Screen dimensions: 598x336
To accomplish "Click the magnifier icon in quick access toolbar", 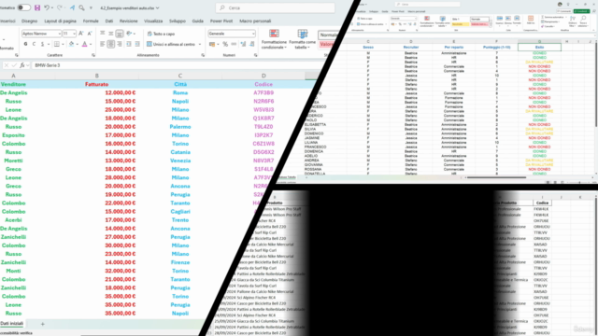I will pyautogui.click(x=81, y=7).
